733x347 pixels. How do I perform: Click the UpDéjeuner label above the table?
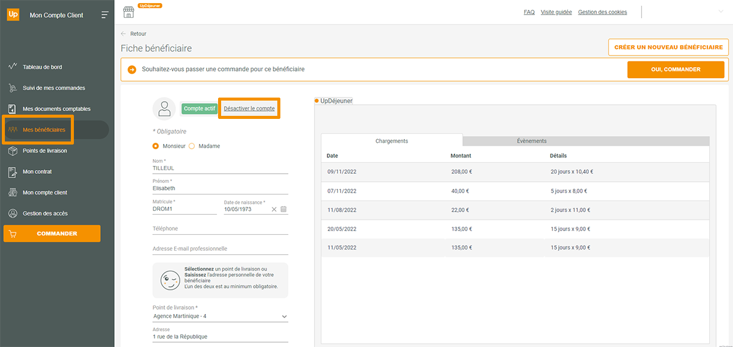[337, 101]
